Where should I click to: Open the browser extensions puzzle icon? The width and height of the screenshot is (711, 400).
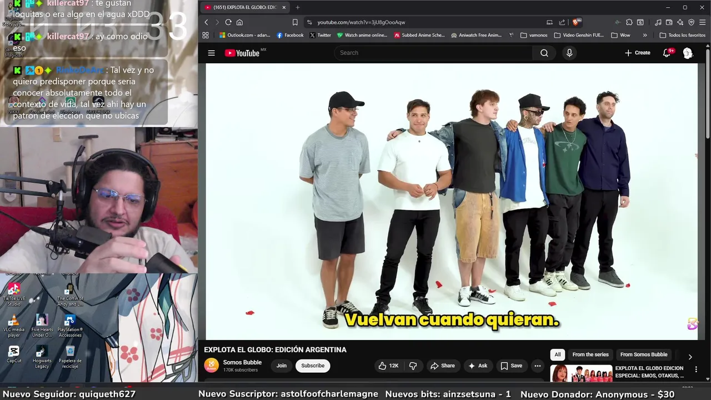[629, 22]
